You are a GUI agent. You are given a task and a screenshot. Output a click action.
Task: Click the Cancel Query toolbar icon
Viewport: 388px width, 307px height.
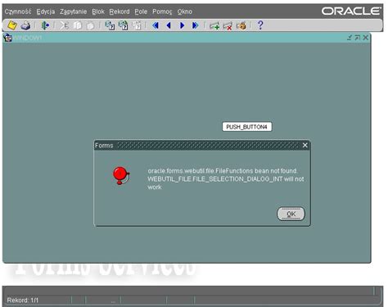coord(137,25)
